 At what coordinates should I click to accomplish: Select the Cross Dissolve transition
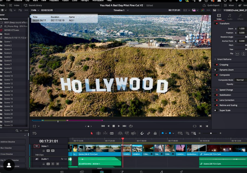pyautogui.click(x=13, y=154)
